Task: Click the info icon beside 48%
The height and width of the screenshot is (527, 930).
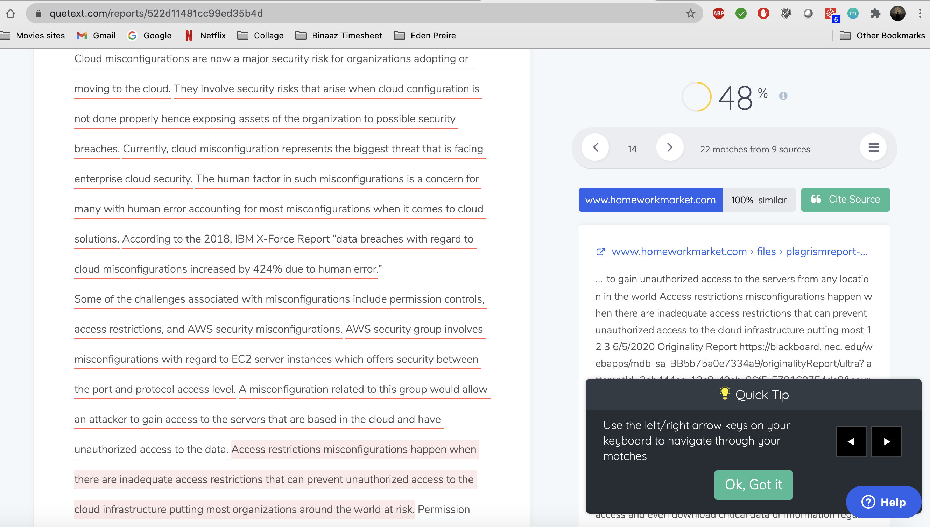Action: [x=783, y=95]
